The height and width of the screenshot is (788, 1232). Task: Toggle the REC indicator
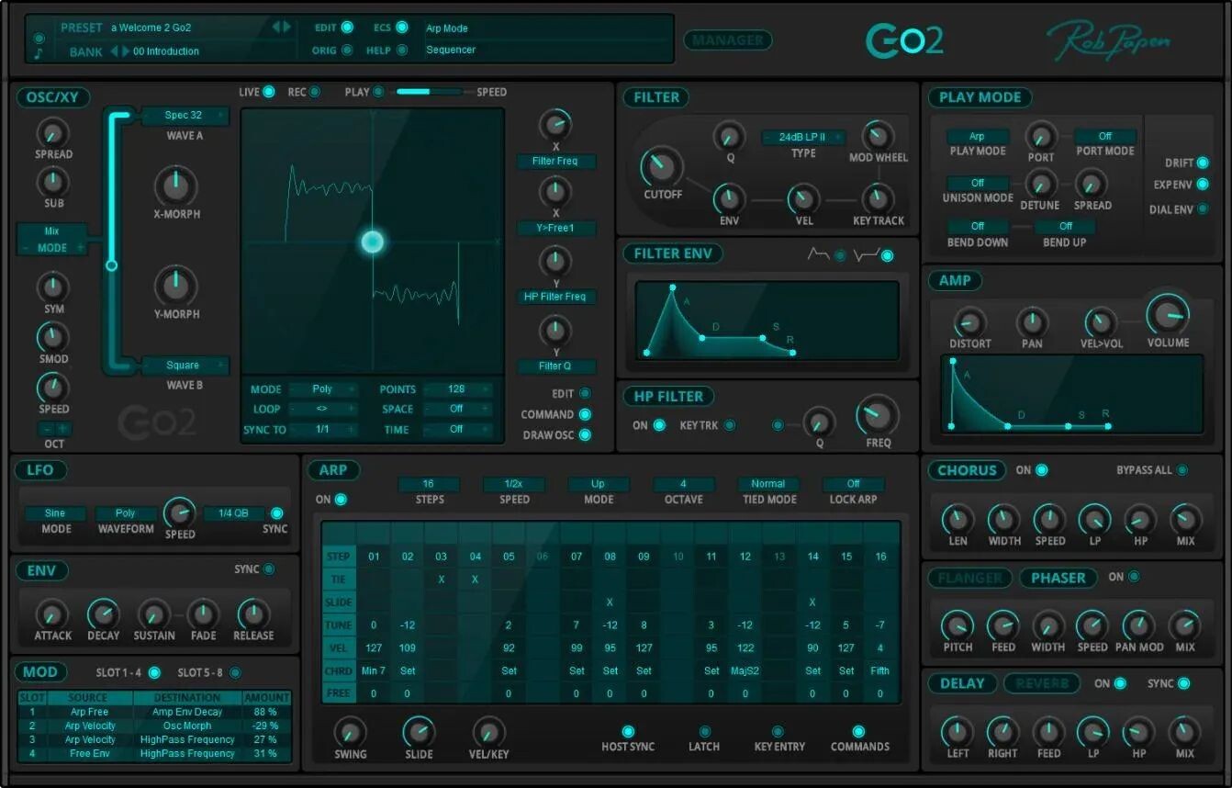click(x=315, y=92)
